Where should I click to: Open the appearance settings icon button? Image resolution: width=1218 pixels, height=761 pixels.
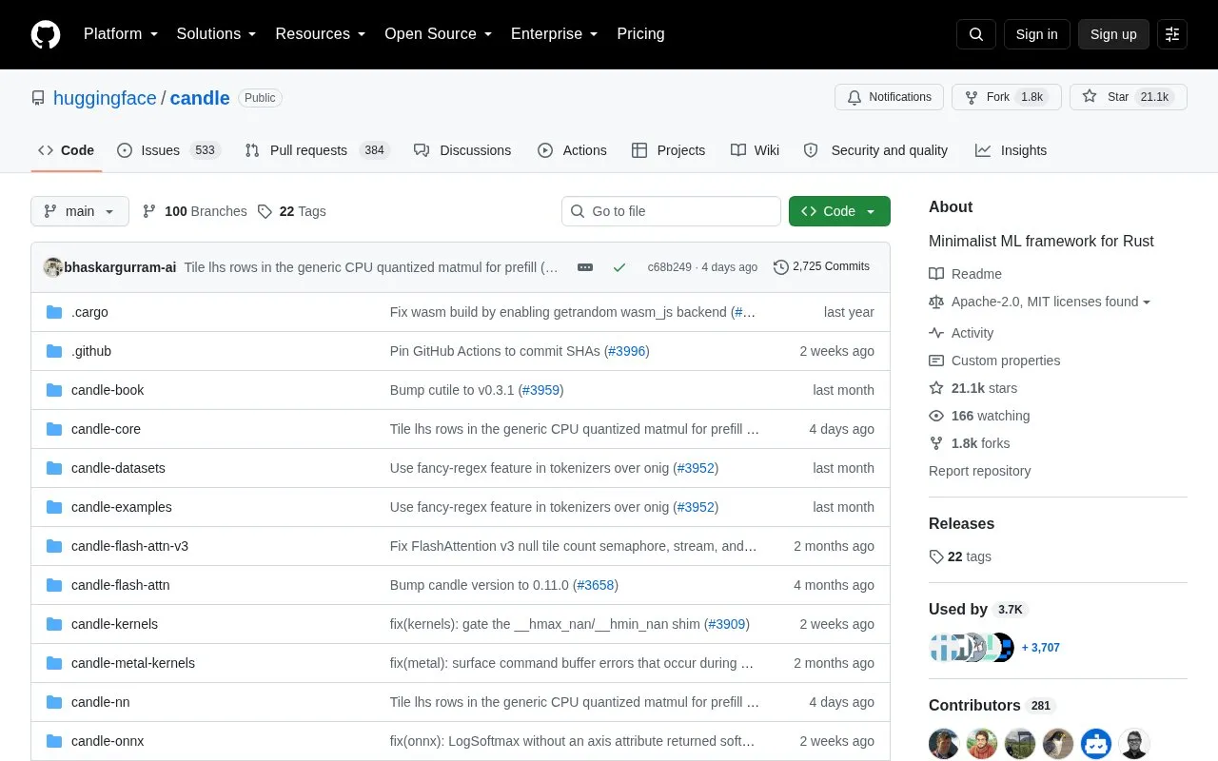[x=1172, y=34]
